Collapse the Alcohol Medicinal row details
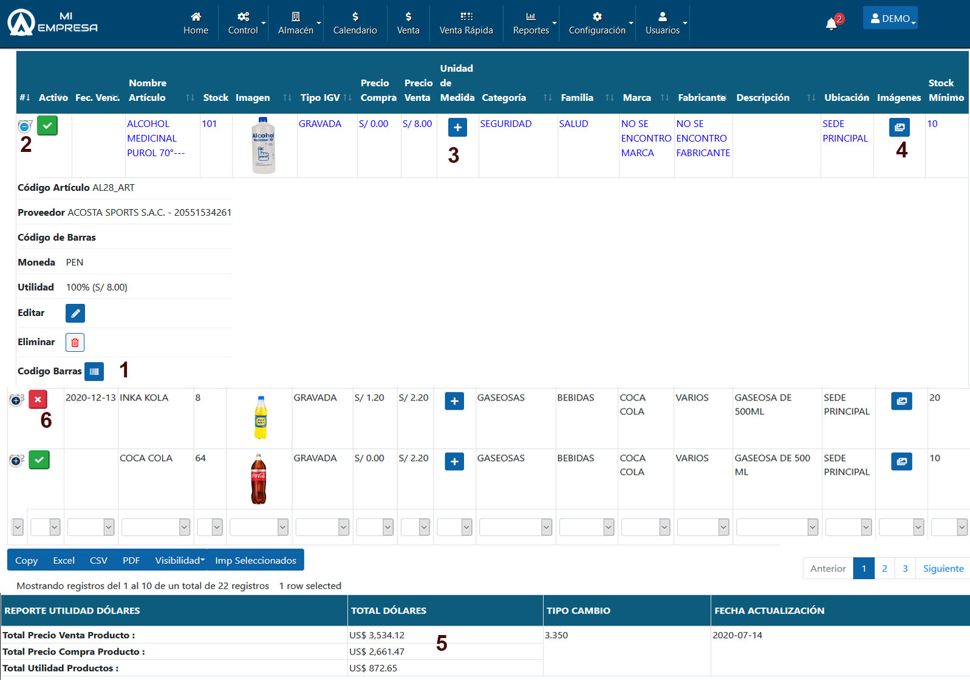The height and width of the screenshot is (680, 970). click(24, 127)
